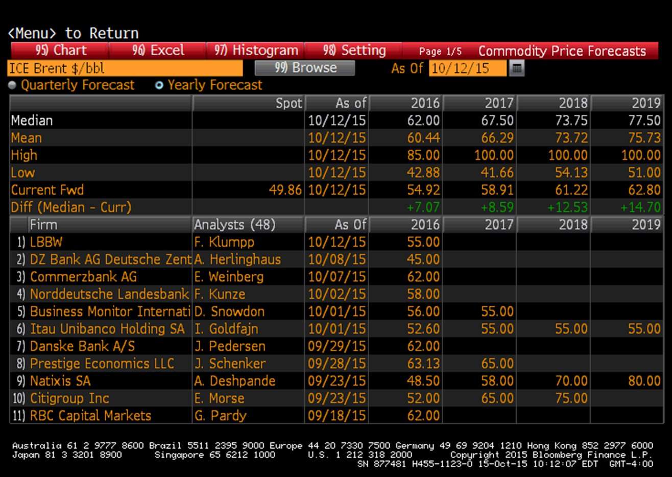Screen dimensions: 672x477
Task: Click analyst name I. Goldfajn
Action: tap(226, 329)
